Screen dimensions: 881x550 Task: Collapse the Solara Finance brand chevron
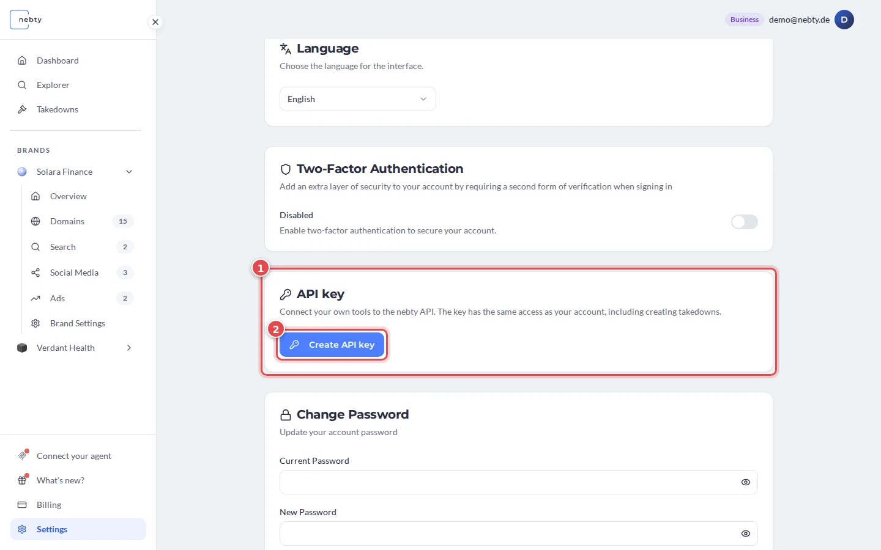[x=129, y=172]
